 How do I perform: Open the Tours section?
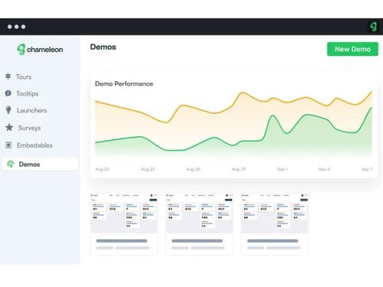[24, 77]
